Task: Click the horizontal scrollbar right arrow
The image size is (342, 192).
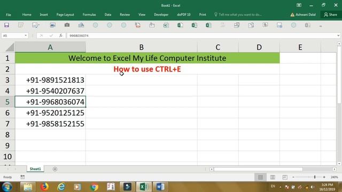Action: pyautogui.click(x=335, y=169)
